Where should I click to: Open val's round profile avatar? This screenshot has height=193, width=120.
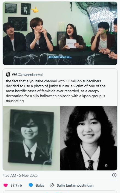point(8,74)
